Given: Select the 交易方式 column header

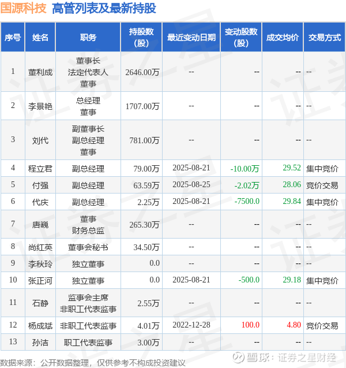Looking at the screenshot, I should (325, 38).
